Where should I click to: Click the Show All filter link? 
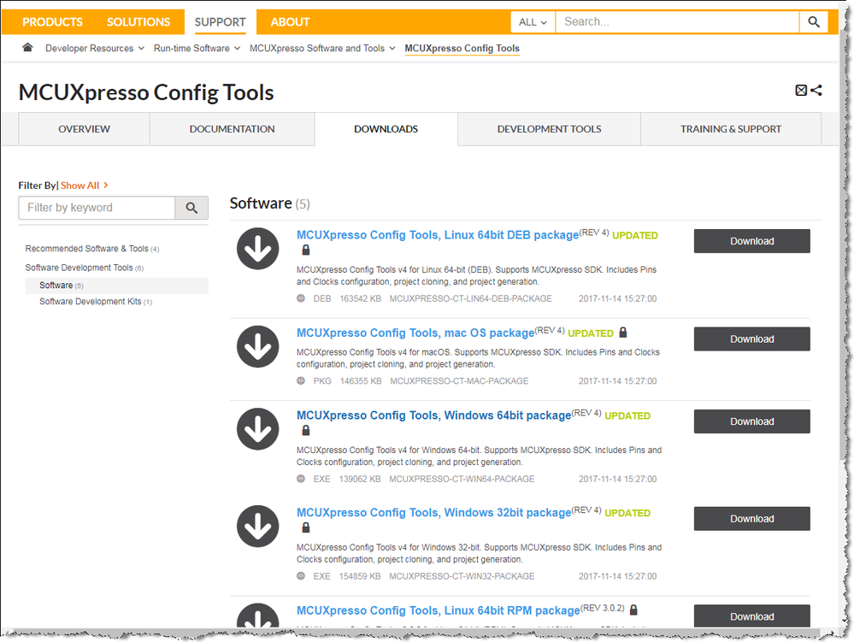coord(84,186)
